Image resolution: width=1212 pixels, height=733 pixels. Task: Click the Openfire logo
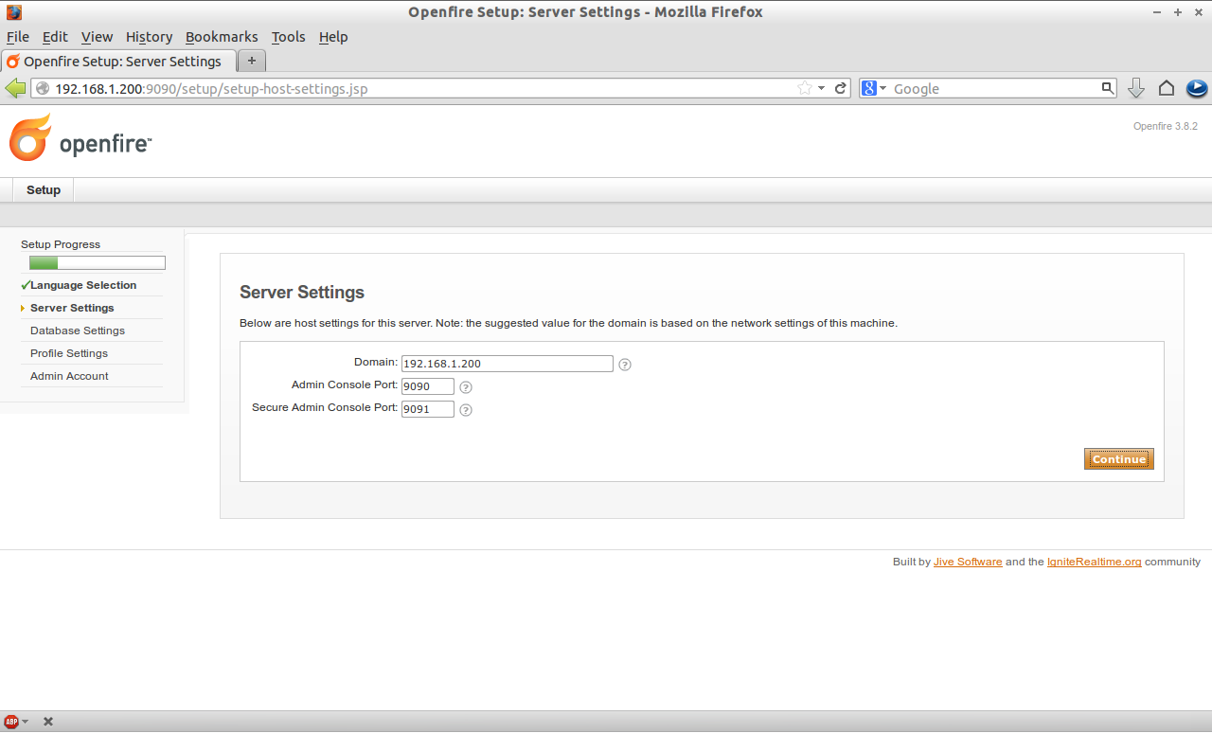pyautogui.click(x=80, y=138)
